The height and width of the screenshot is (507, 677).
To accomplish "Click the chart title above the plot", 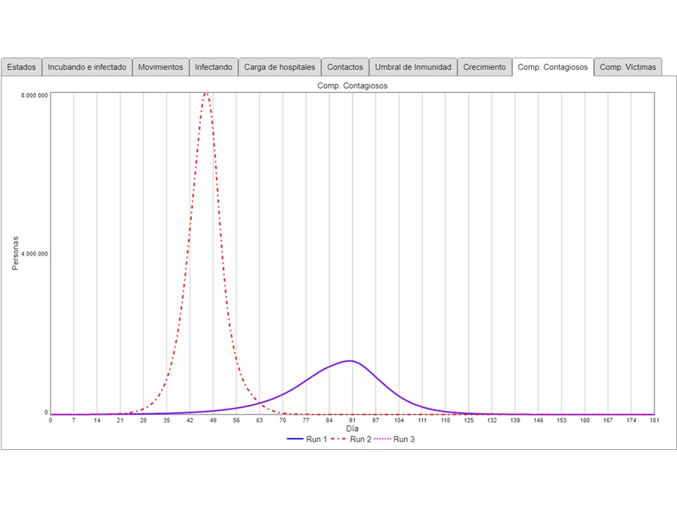I will (352, 85).
